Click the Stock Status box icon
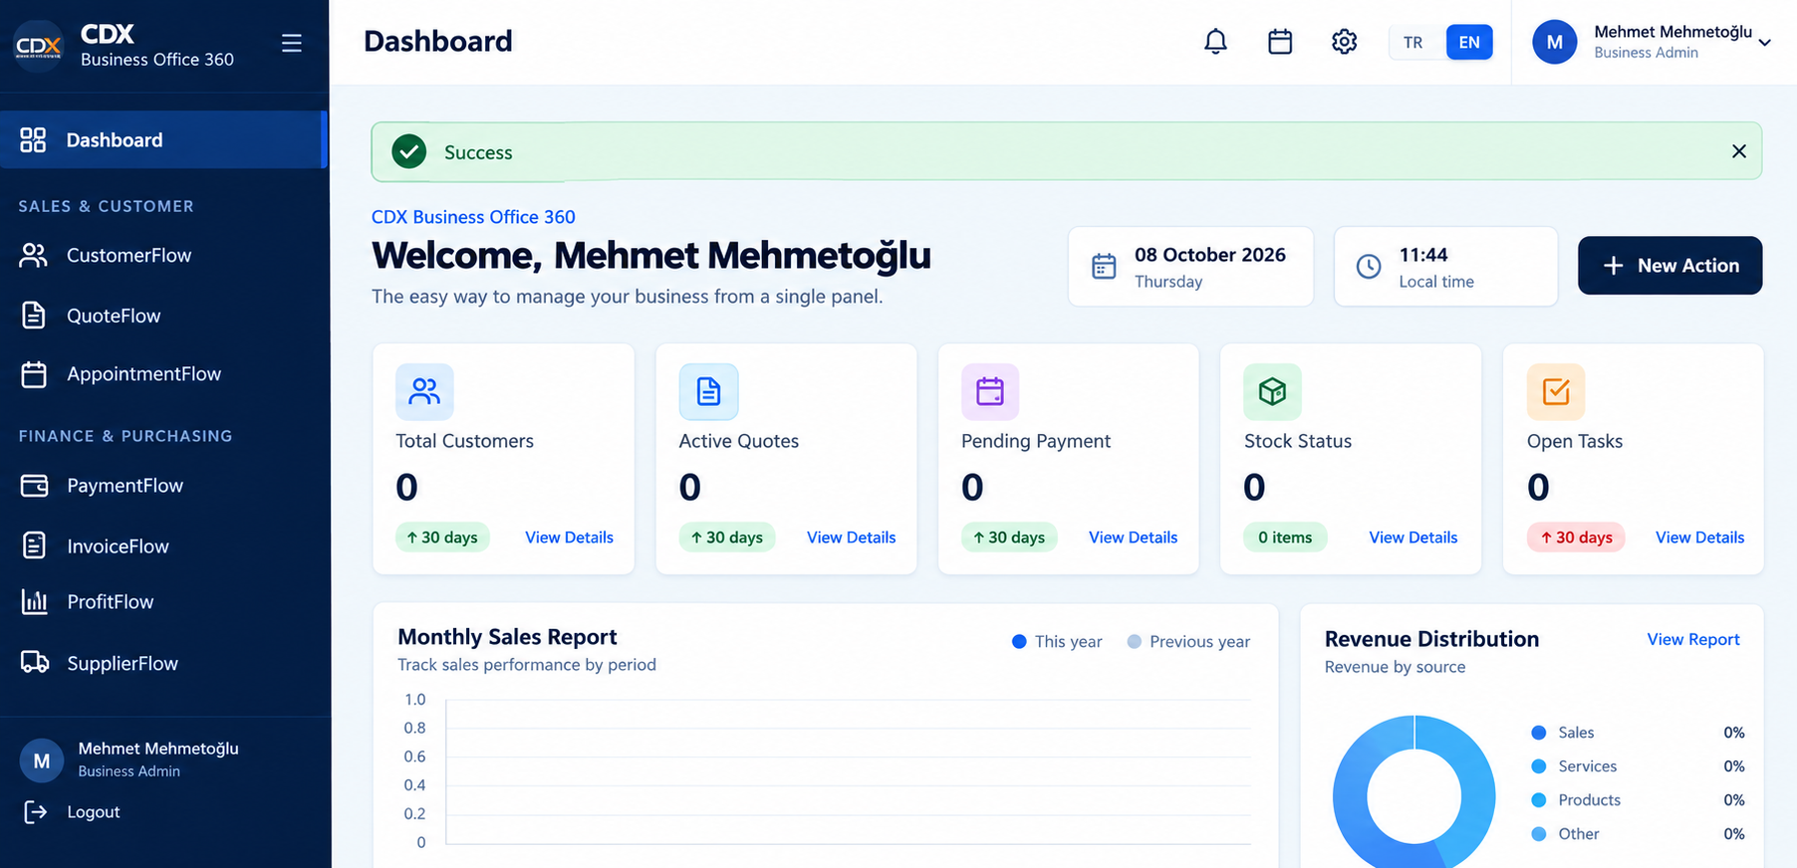 [x=1272, y=391]
